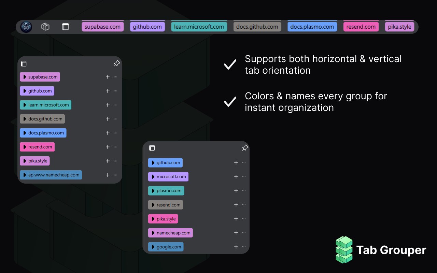This screenshot has width=437, height=273.
Task: Open more options for the google.com row
Action: point(244,247)
